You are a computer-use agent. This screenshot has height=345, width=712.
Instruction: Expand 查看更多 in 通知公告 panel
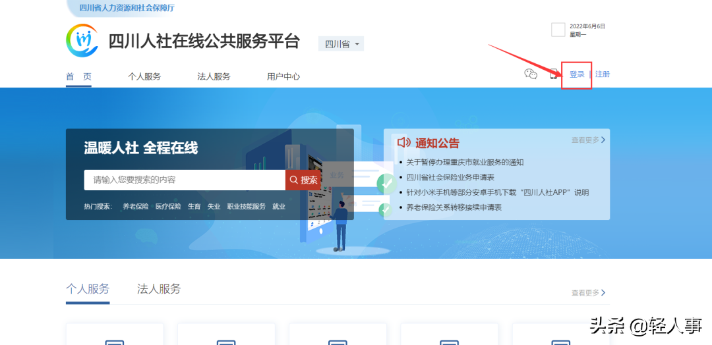(x=589, y=140)
